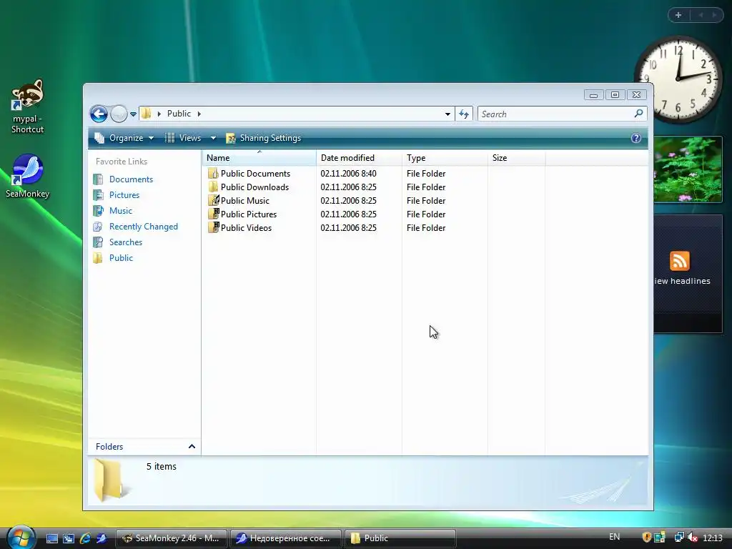Click the Recently Changed icon in Favorite Links
The width and height of the screenshot is (732, 549).
pyautogui.click(x=97, y=227)
